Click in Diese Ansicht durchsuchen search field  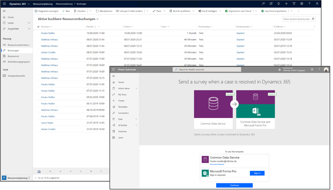tap(299, 19)
